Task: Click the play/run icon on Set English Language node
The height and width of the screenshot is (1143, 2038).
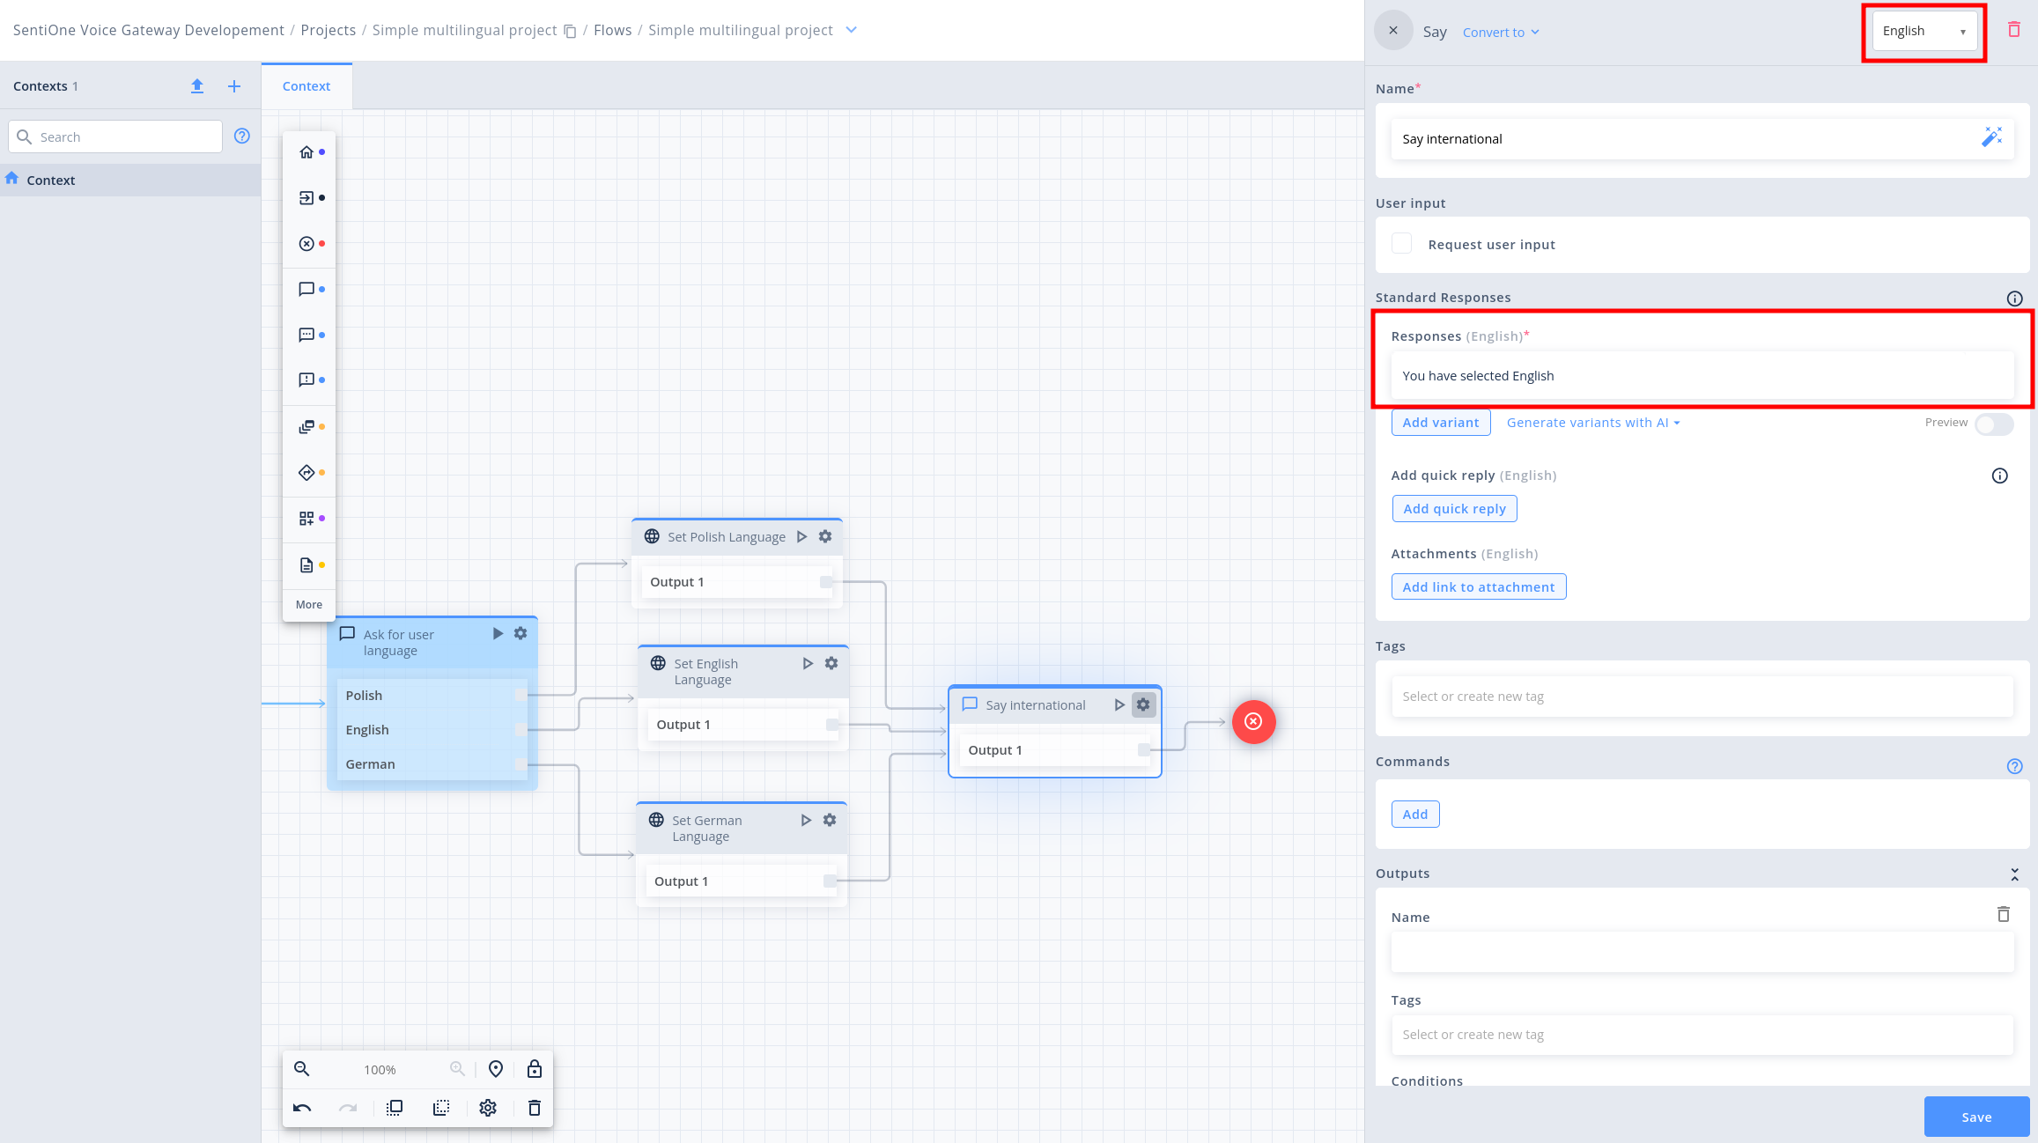Action: [x=808, y=661]
